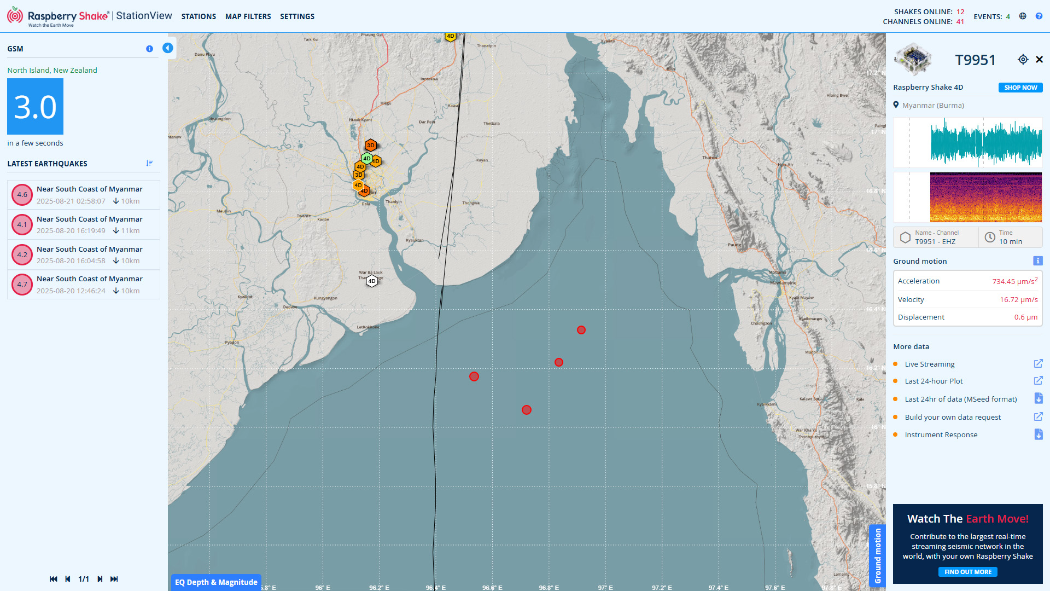The width and height of the screenshot is (1050, 591).
Task: Click the white 4D station marker near Kungyangon
Action: [372, 281]
